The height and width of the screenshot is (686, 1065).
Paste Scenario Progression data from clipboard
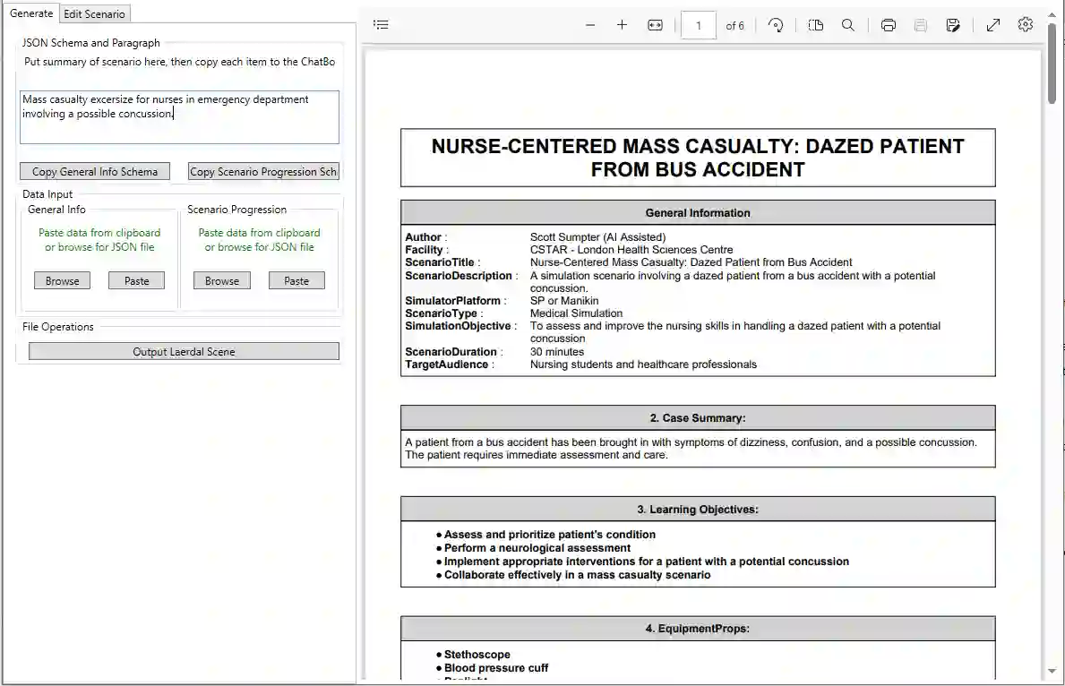(296, 280)
